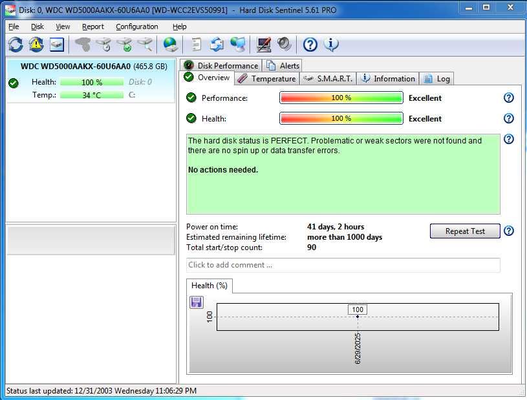Click the help icon next to Health rating
Image resolution: width=527 pixels, height=400 pixels.
tap(508, 118)
